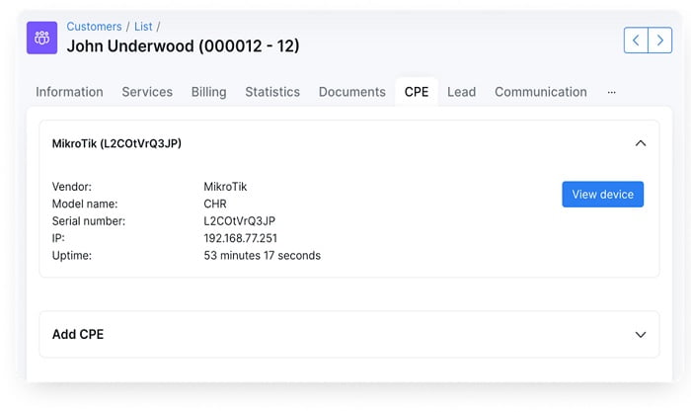Open the Information tab
Screen dimensions: 691x412
[69, 92]
